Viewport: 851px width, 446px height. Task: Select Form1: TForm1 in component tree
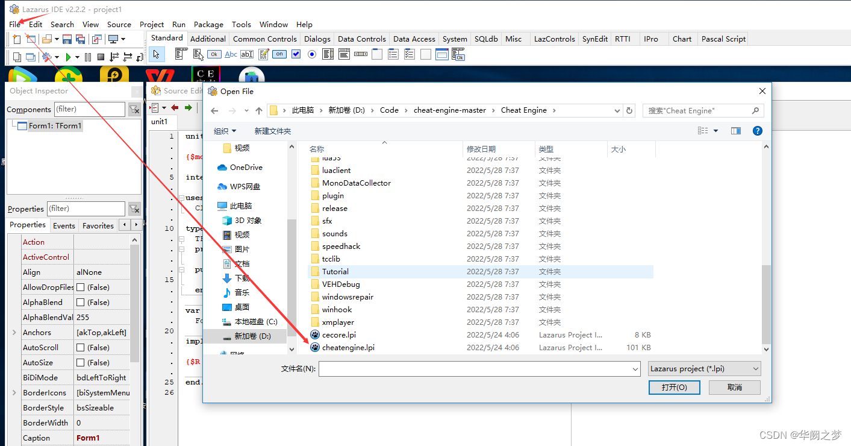coord(55,126)
